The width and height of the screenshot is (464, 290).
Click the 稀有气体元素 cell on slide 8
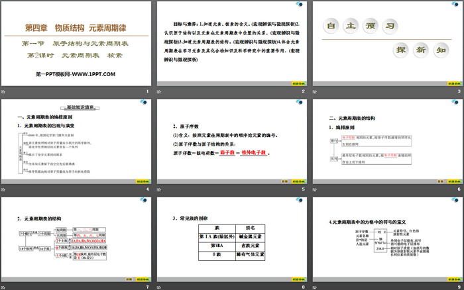coord(251,254)
